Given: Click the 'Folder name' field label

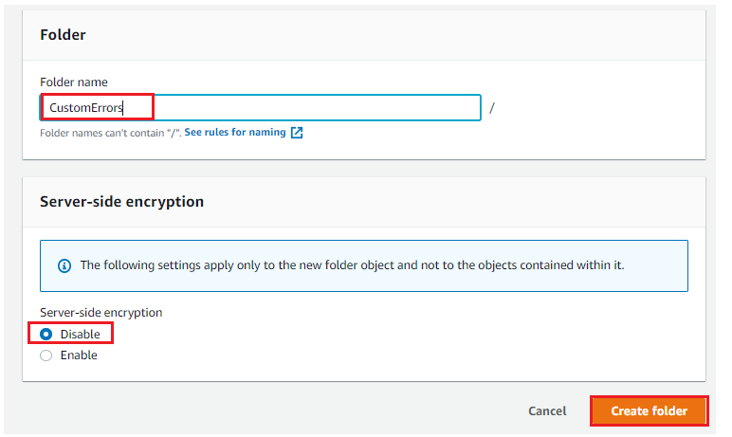Looking at the screenshot, I should (x=74, y=82).
